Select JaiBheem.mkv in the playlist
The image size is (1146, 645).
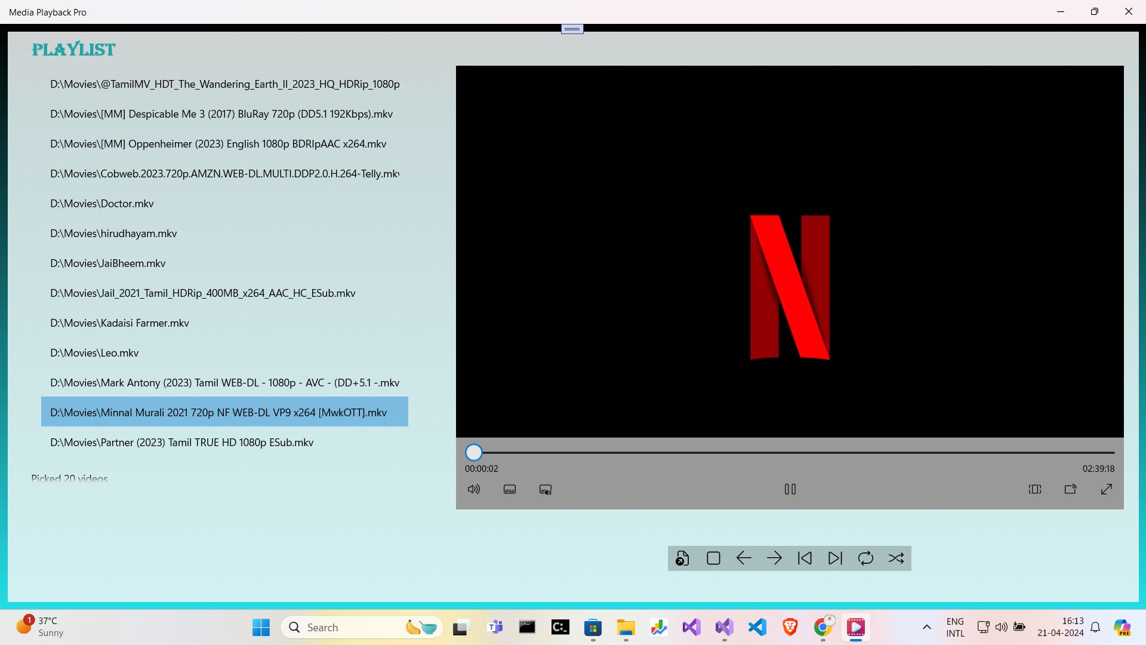pos(224,263)
